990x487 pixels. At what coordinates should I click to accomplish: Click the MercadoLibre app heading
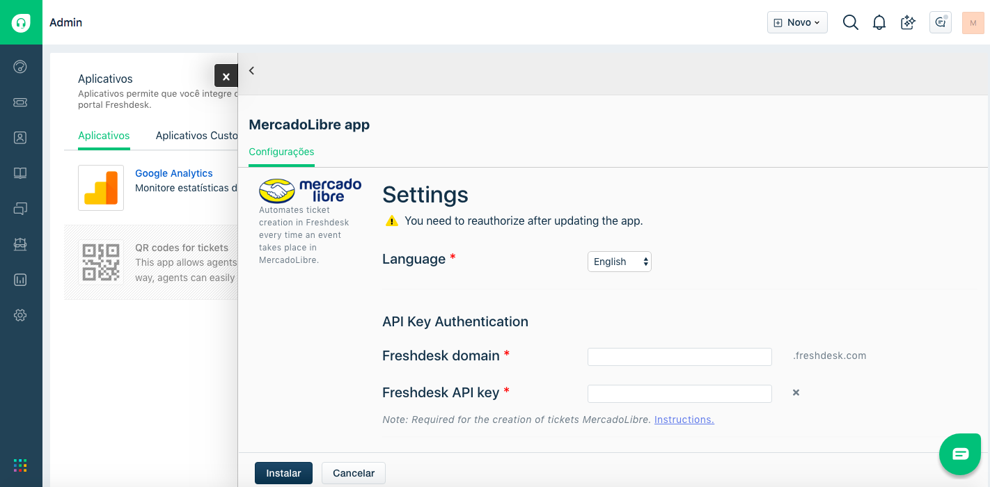[x=309, y=125]
